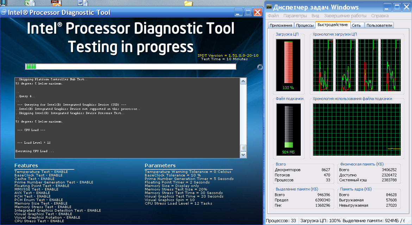This screenshot has height=225, width=412.
Task: Click the Пик value 1368296
Action: 323,205
